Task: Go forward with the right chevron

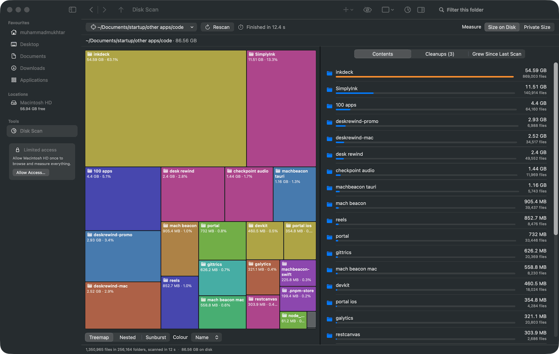Action: tap(104, 10)
